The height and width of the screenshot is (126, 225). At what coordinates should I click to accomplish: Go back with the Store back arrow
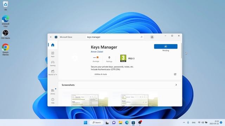tap(51, 37)
